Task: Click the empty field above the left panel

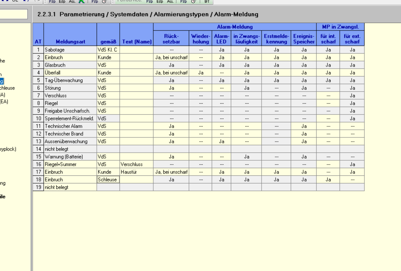Action: coord(14,14)
